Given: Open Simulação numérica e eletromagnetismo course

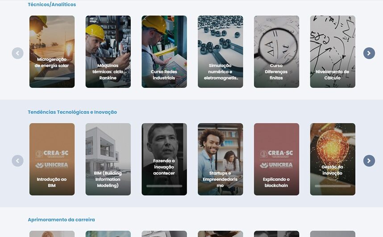Looking at the screenshot, I should tap(221, 52).
